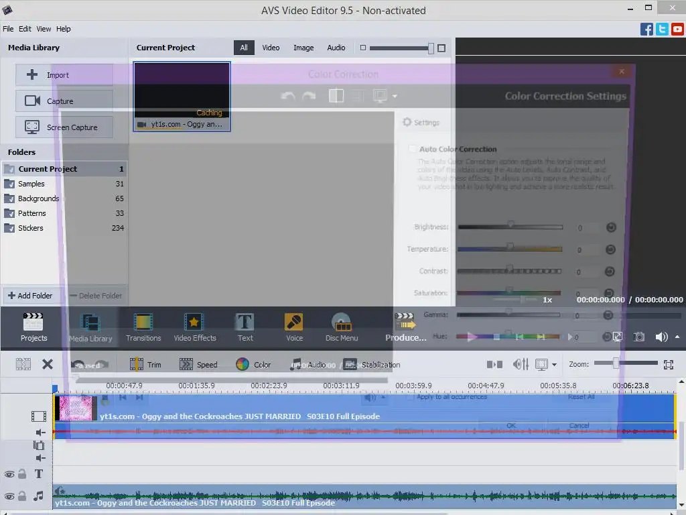Screen dimensions: 686x515
Task: Switch to the Audio media tab
Action: (x=336, y=48)
